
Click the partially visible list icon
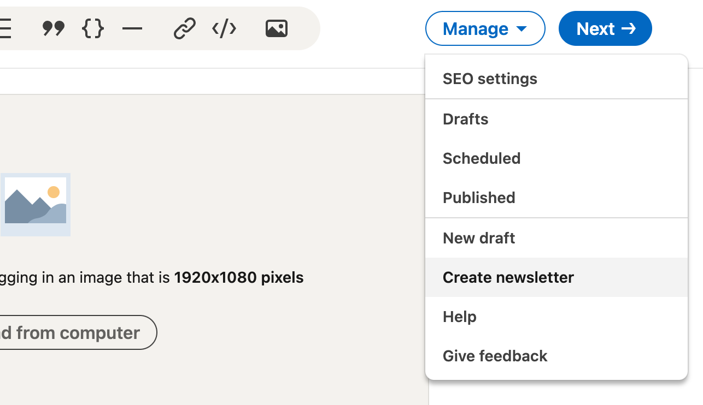tap(5, 28)
